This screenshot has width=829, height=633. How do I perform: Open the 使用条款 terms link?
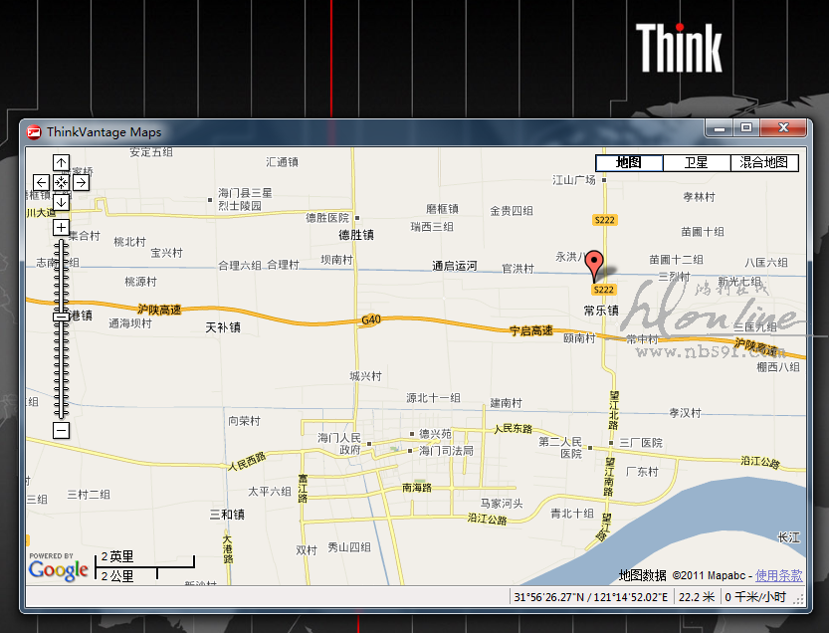tap(778, 575)
